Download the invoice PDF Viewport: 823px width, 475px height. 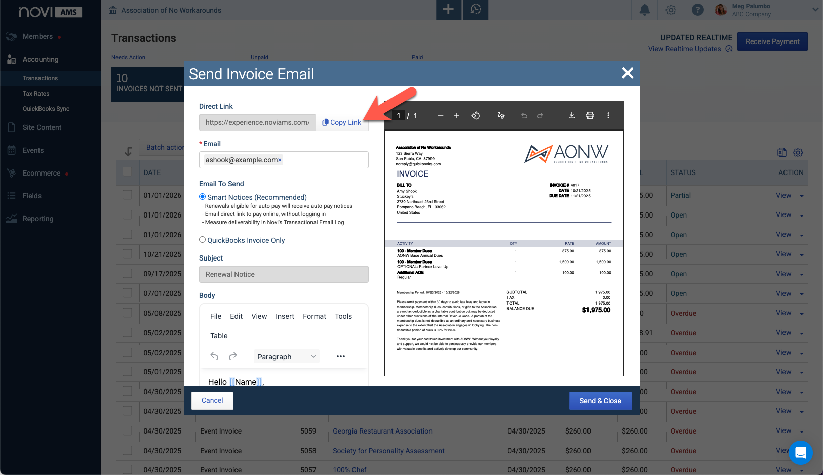pyautogui.click(x=571, y=115)
